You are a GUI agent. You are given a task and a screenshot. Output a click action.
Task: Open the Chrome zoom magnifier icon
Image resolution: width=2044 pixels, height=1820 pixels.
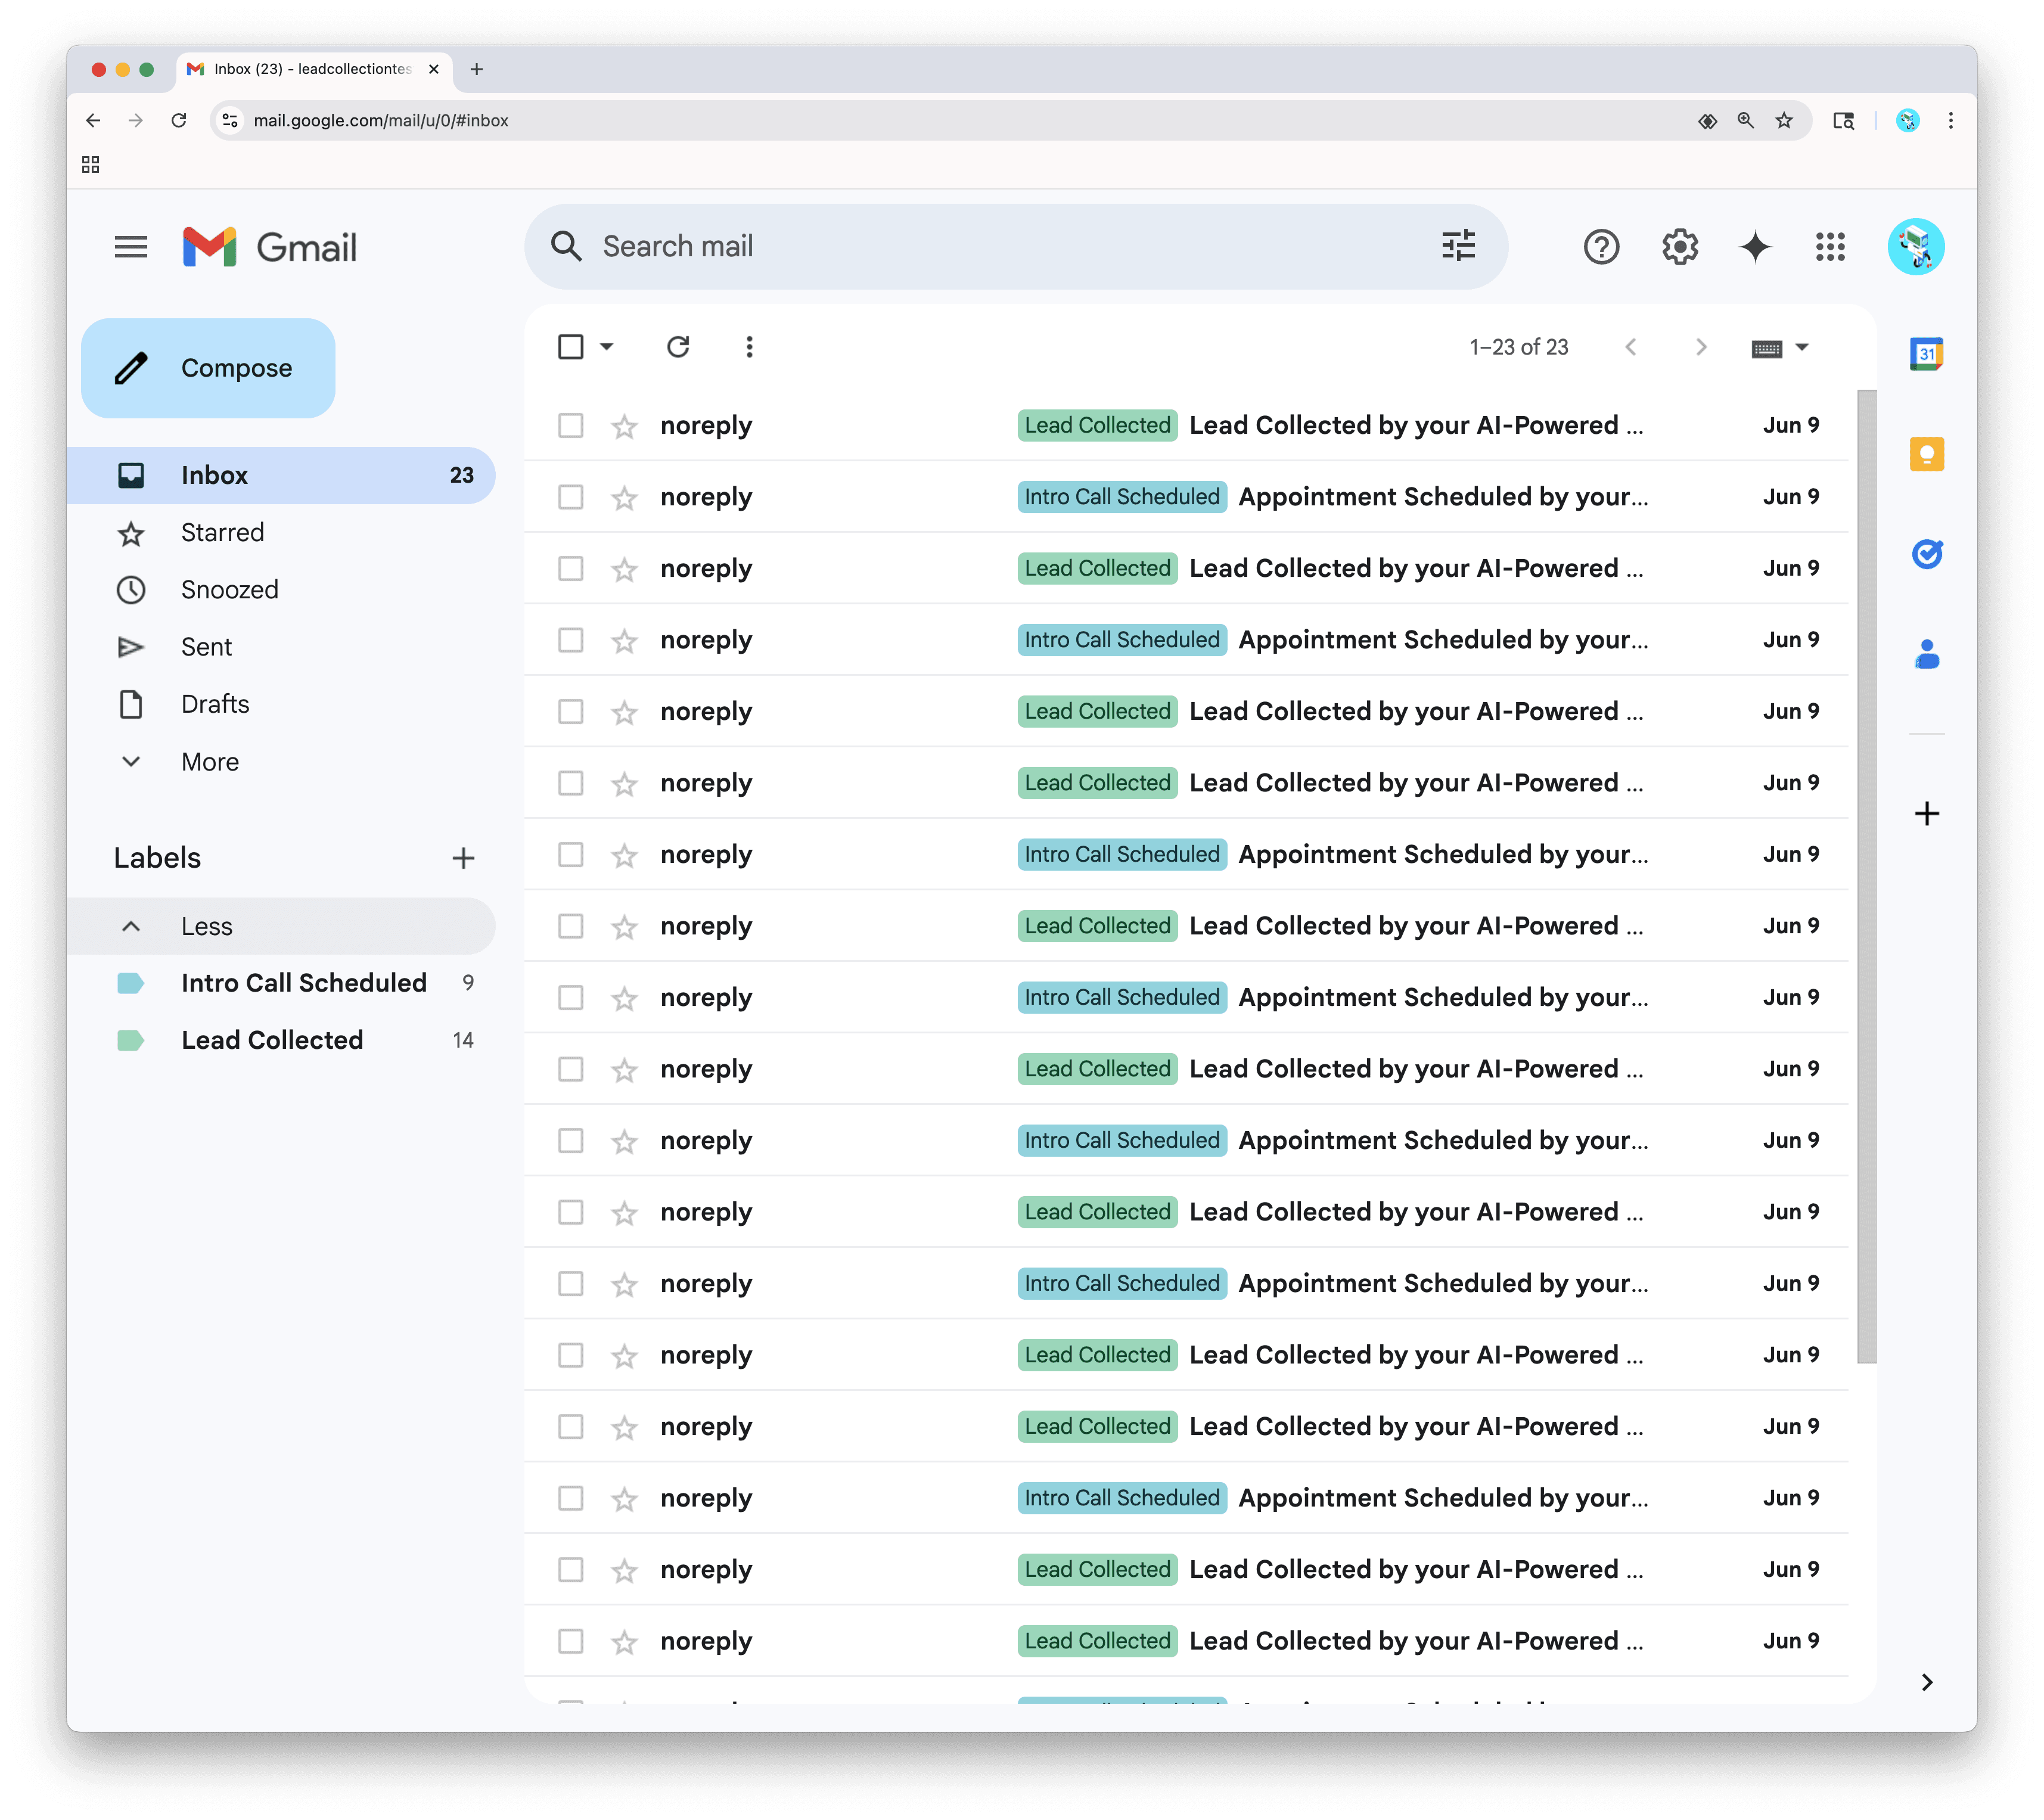point(1746,121)
